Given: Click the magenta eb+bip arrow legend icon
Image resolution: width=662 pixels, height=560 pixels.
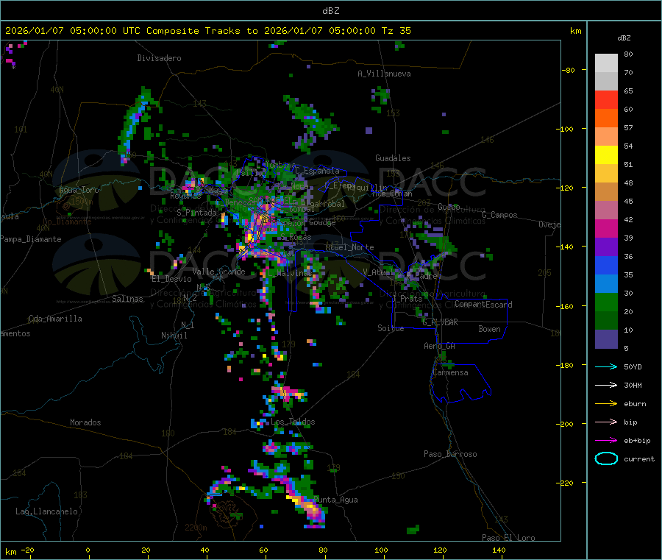Looking at the screenshot, I should pyautogui.click(x=606, y=440).
